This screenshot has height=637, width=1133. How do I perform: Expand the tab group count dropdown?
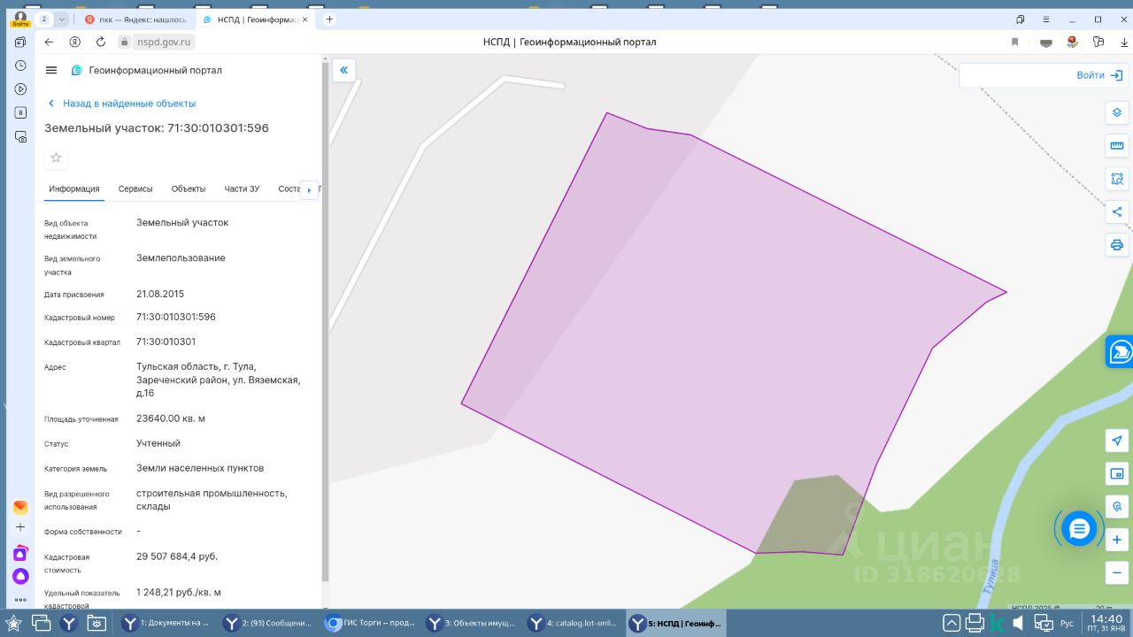tap(63, 19)
